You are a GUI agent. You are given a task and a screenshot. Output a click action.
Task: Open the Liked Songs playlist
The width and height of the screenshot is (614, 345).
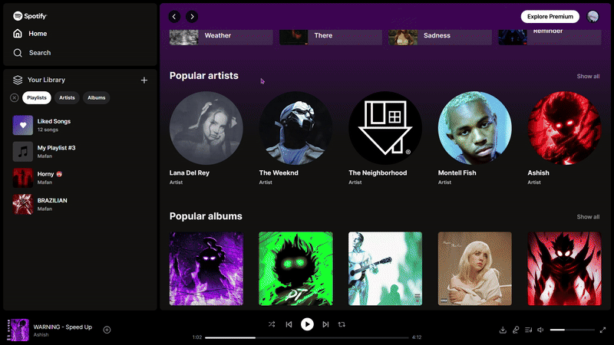point(81,125)
